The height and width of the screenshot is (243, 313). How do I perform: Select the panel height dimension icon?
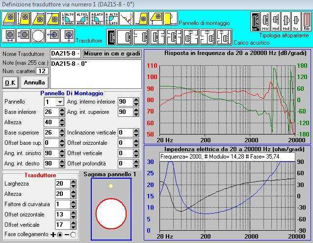[x=24, y=19]
